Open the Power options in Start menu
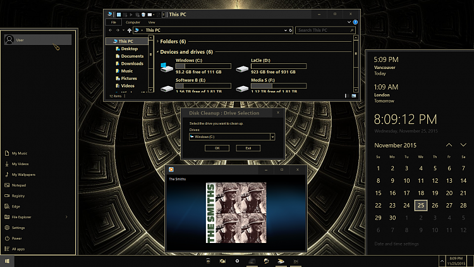 pos(38,238)
